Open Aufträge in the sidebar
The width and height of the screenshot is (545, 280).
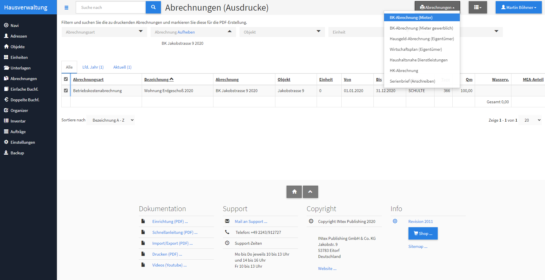[x=18, y=132]
